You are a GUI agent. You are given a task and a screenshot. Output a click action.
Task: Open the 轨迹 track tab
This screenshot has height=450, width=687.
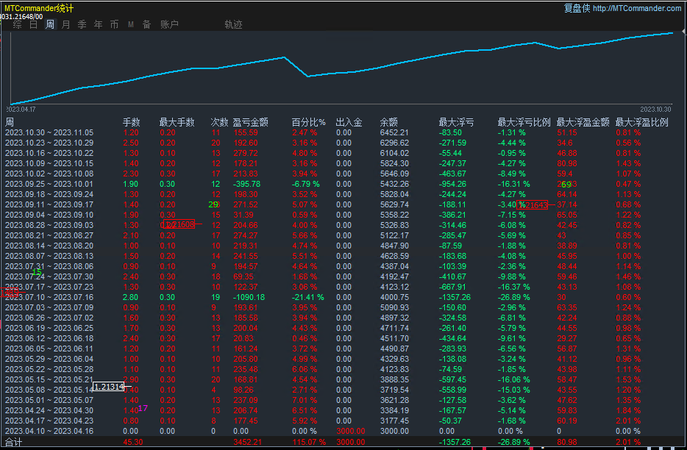233,24
